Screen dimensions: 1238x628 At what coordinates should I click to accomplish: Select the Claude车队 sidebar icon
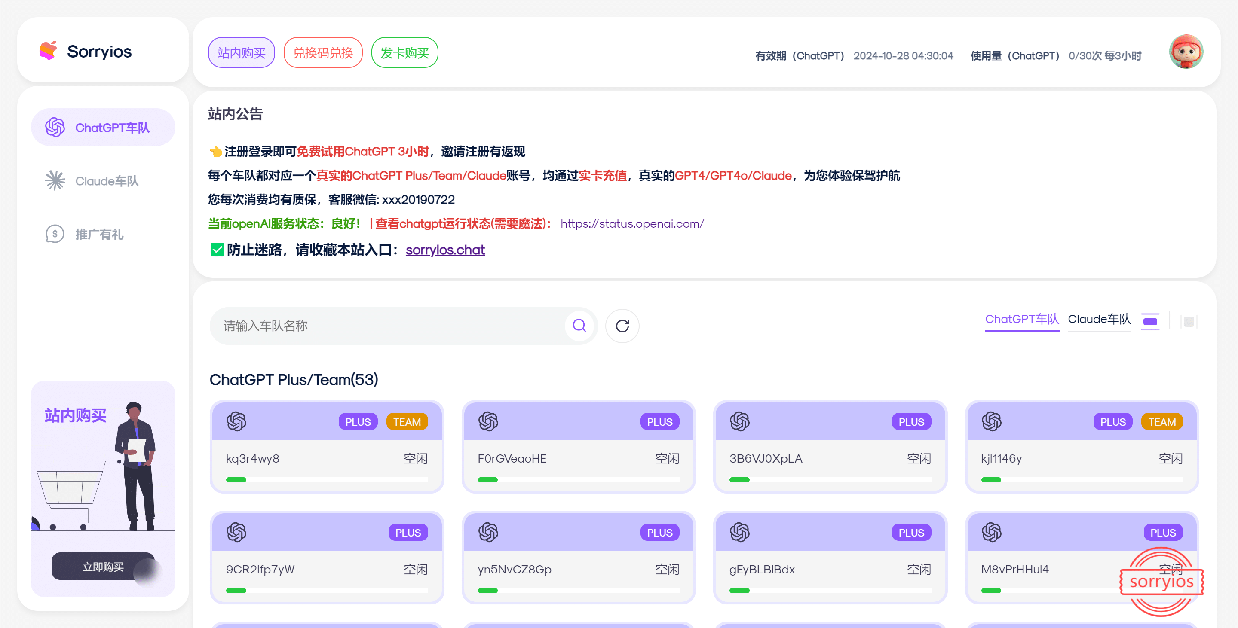55,181
